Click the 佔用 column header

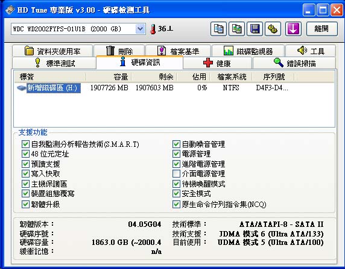(x=194, y=77)
